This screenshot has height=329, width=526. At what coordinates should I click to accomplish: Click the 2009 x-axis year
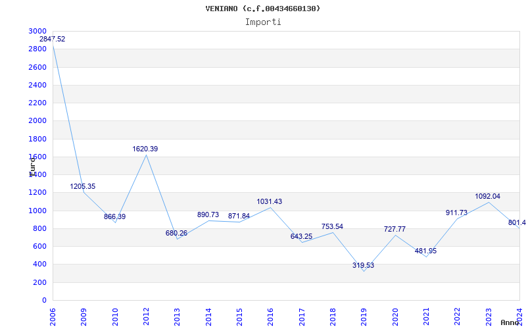84,316
